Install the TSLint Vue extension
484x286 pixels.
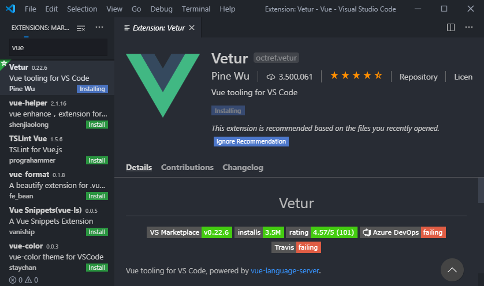point(97,160)
